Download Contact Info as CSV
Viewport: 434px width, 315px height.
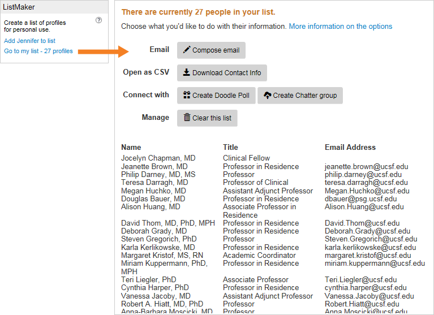click(222, 73)
